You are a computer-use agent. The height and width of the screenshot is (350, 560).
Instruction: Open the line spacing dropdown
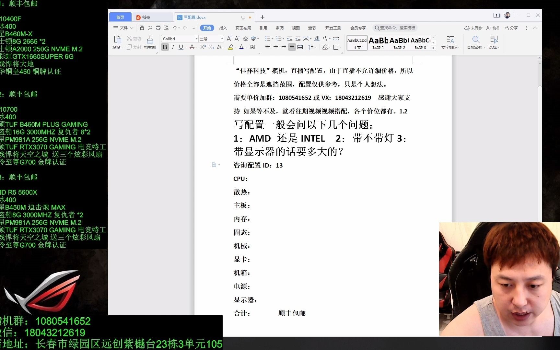tap(312, 47)
